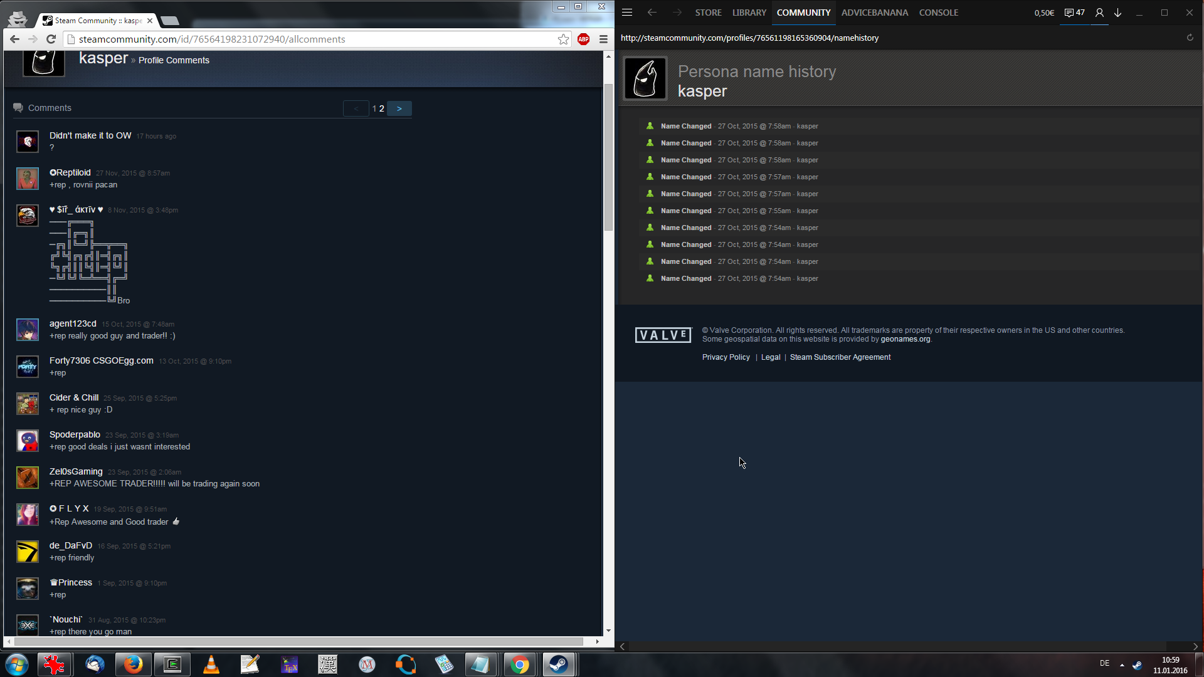Open the Chrome three-line menu icon
This screenshot has height=677, width=1204.
point(603,39)
